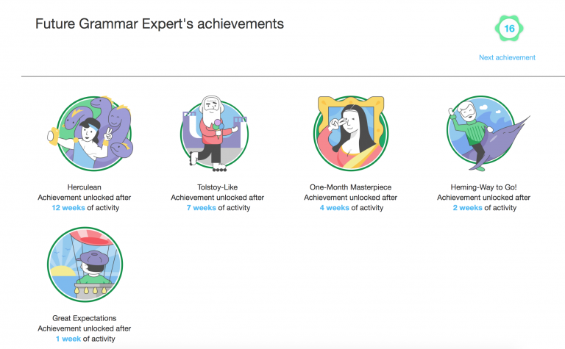This screenshot has height=349, width=565.
Task: Click the Heming-Way to Go! marlin badge
Action: pyautogui.click(x=488, y=133)
